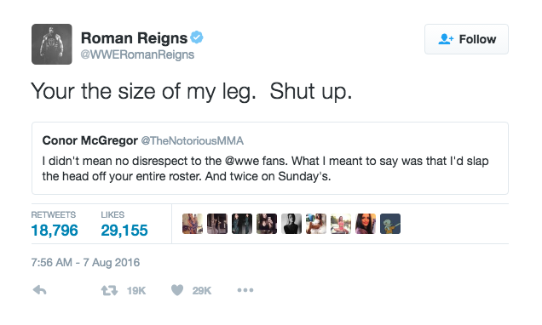The width and height of the screenshot is (542, 325).
Task: View the 18,796 retweets list
Action: [55, 225]
